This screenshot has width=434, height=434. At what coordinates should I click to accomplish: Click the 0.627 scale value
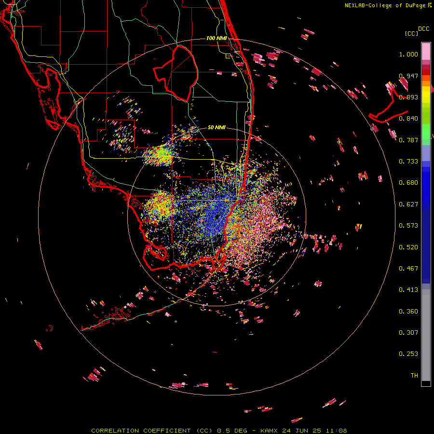point(408,204)
